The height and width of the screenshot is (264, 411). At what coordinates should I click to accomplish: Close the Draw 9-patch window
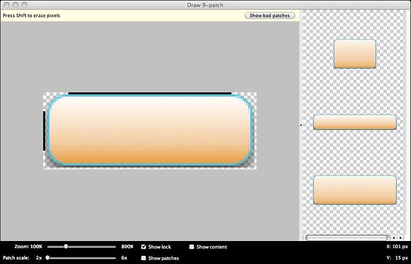(7, 5)
